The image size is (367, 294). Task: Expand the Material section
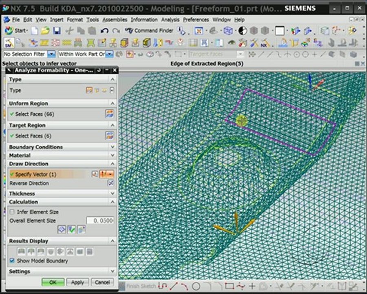pos(113,155)
